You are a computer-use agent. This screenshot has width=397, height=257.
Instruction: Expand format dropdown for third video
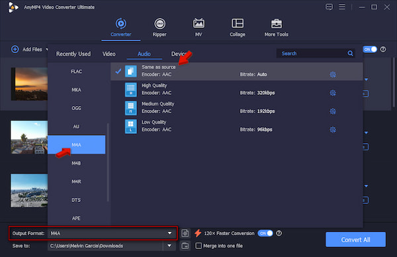point(366,186)
